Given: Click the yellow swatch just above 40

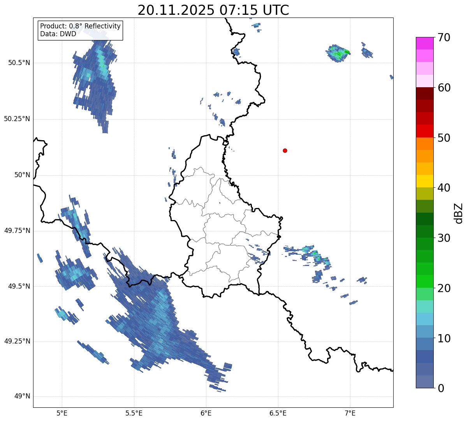Looking at the screenshot, I should pos(424,181).
